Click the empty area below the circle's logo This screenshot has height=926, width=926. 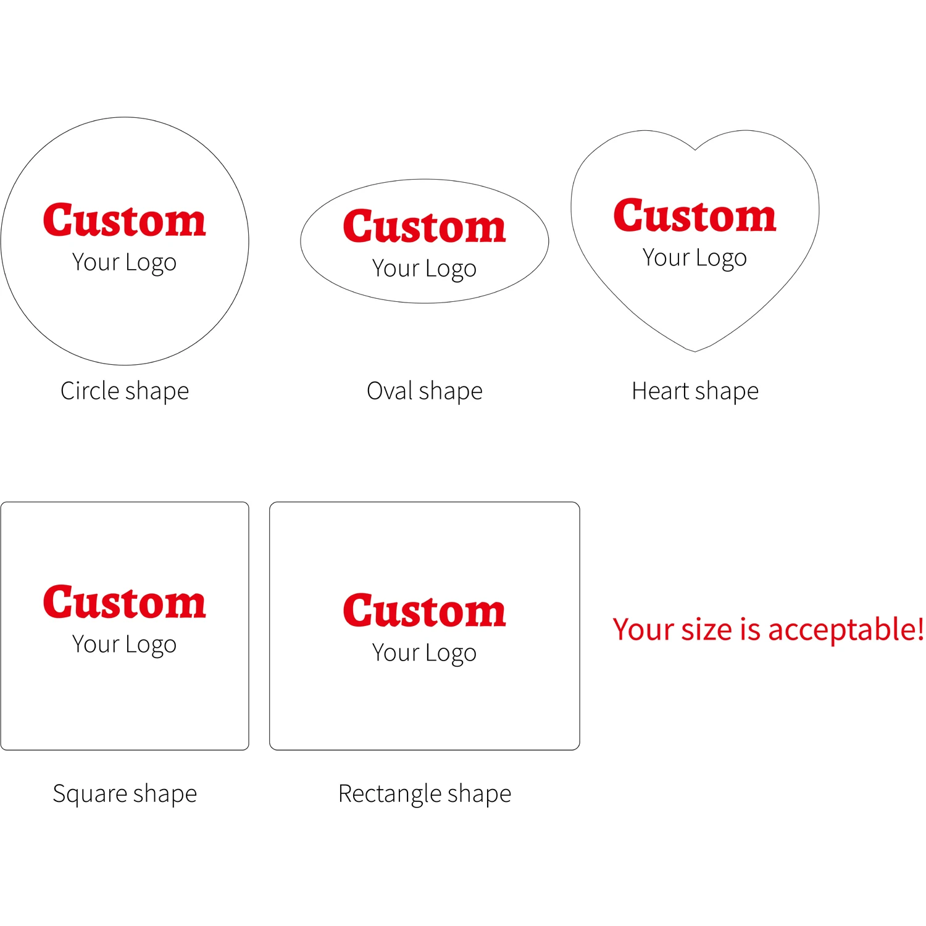pos(125,315)
